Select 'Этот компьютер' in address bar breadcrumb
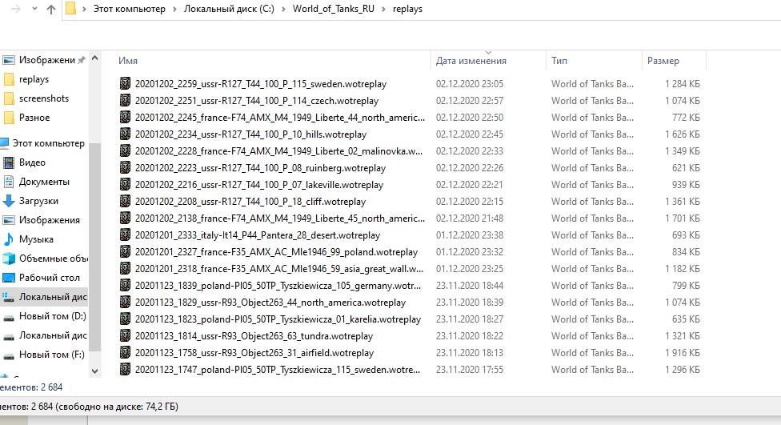The height and width of the screenshot is (425, 781). point(129,9)
